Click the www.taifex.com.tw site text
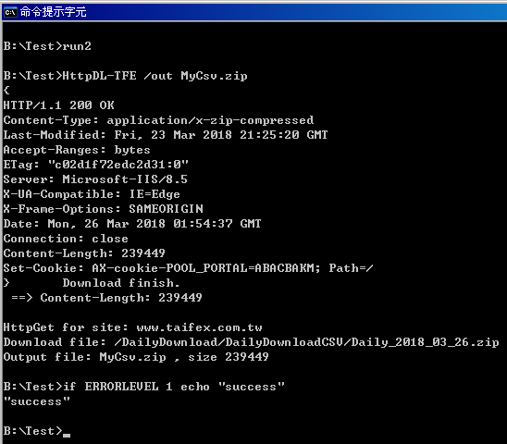 [199, 327]
